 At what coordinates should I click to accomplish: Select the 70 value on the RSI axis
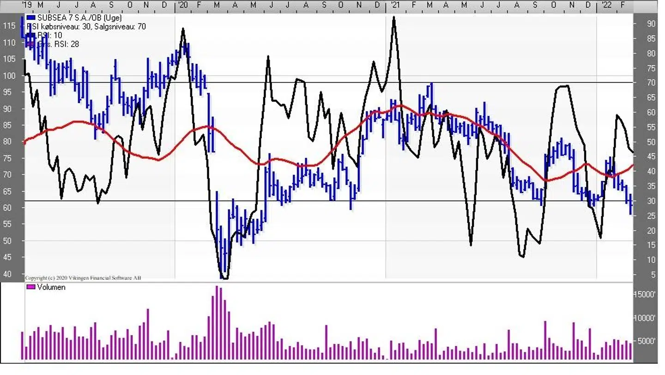pos(652,83)
